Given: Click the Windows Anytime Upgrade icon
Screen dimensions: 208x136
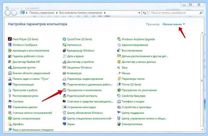Looking at the screenshot, I should point(119,39).
